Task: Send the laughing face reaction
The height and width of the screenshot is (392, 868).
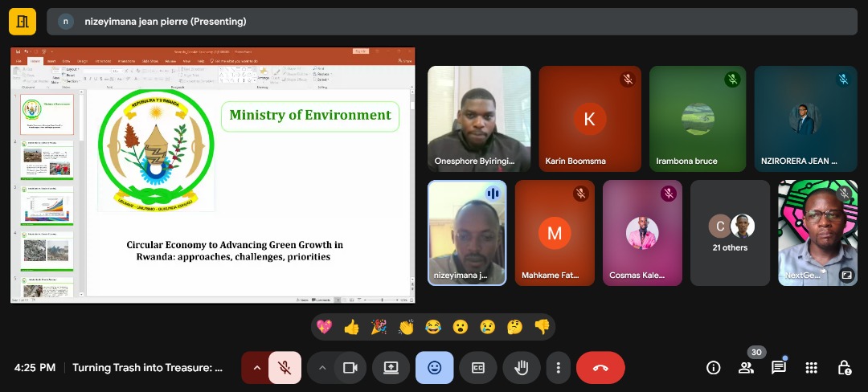Action: click(433, 327)
